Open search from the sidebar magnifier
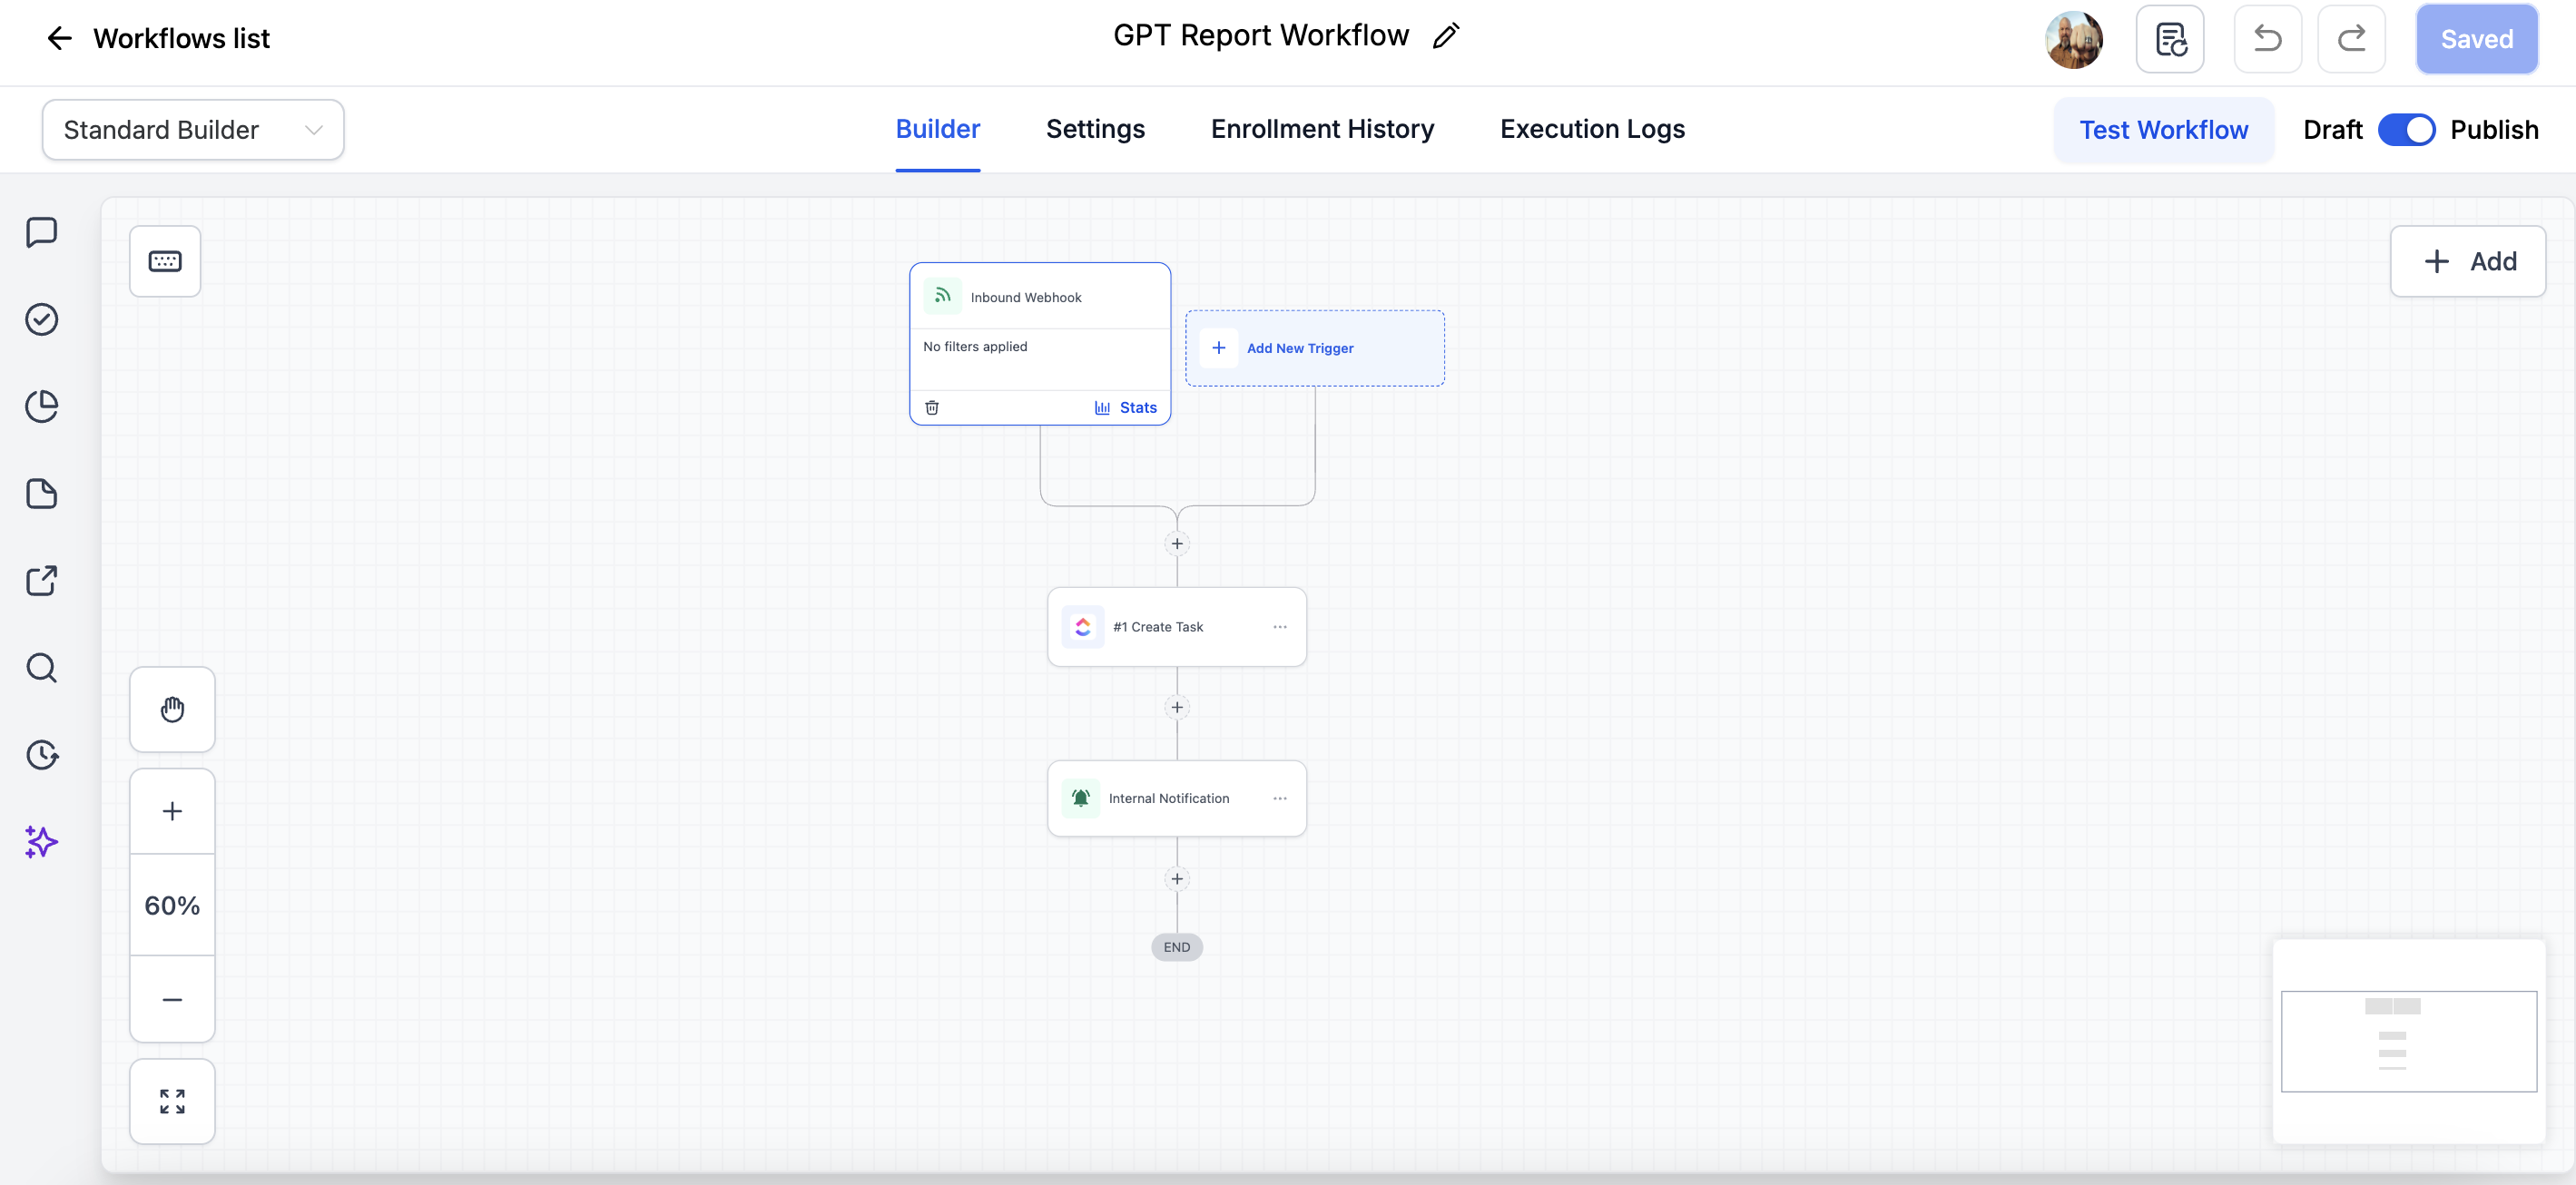The image size is (2576, 1185). point(41,667)
